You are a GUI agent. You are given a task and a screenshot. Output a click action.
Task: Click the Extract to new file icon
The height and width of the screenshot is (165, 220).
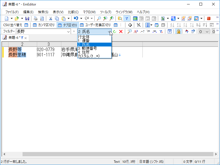(193, 31)
